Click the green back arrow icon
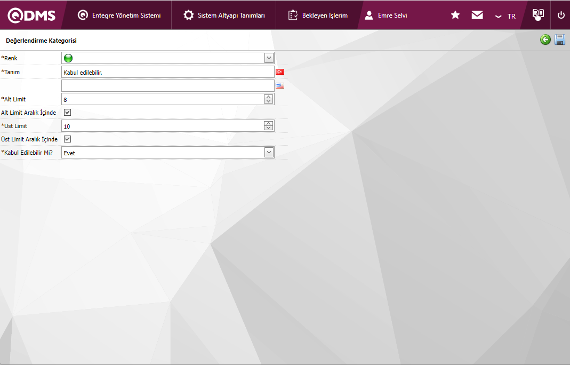 coord(545,39)
